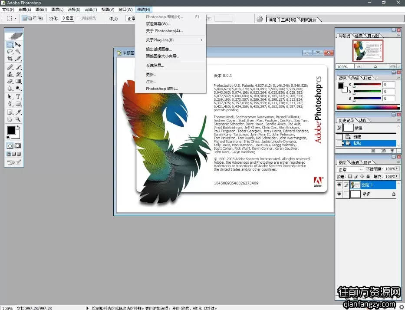This screenshot has height=310, width=405.
Task: Create new snapshot in History panel
Action: tap(383, 150)
